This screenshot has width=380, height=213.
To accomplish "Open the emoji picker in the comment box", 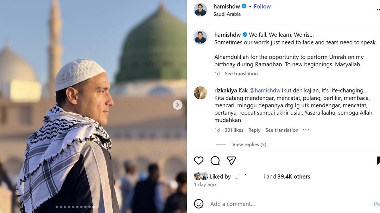I will tap(199, 204).
